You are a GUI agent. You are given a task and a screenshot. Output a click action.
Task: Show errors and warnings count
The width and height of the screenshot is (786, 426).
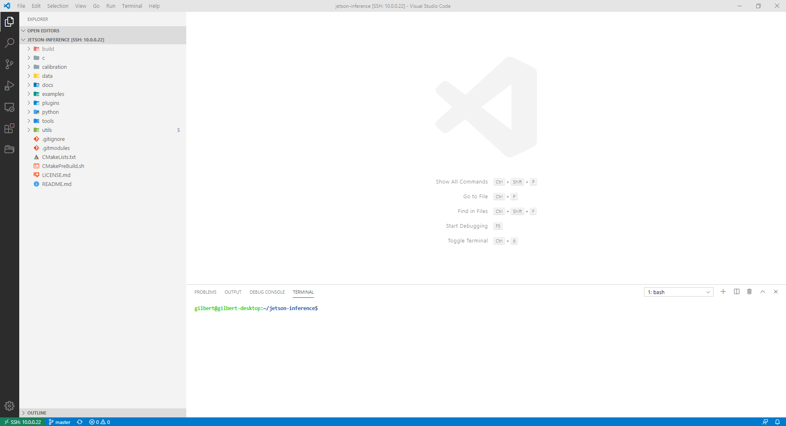point(99,422)
